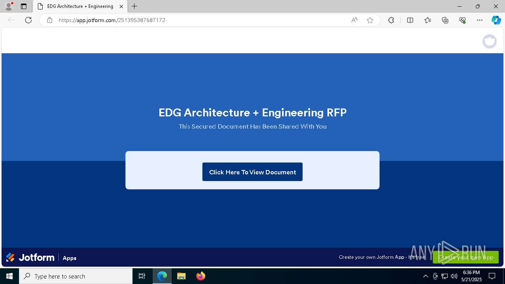
Task: Open the Apps link beside Jotform logo
Action: 69,258
